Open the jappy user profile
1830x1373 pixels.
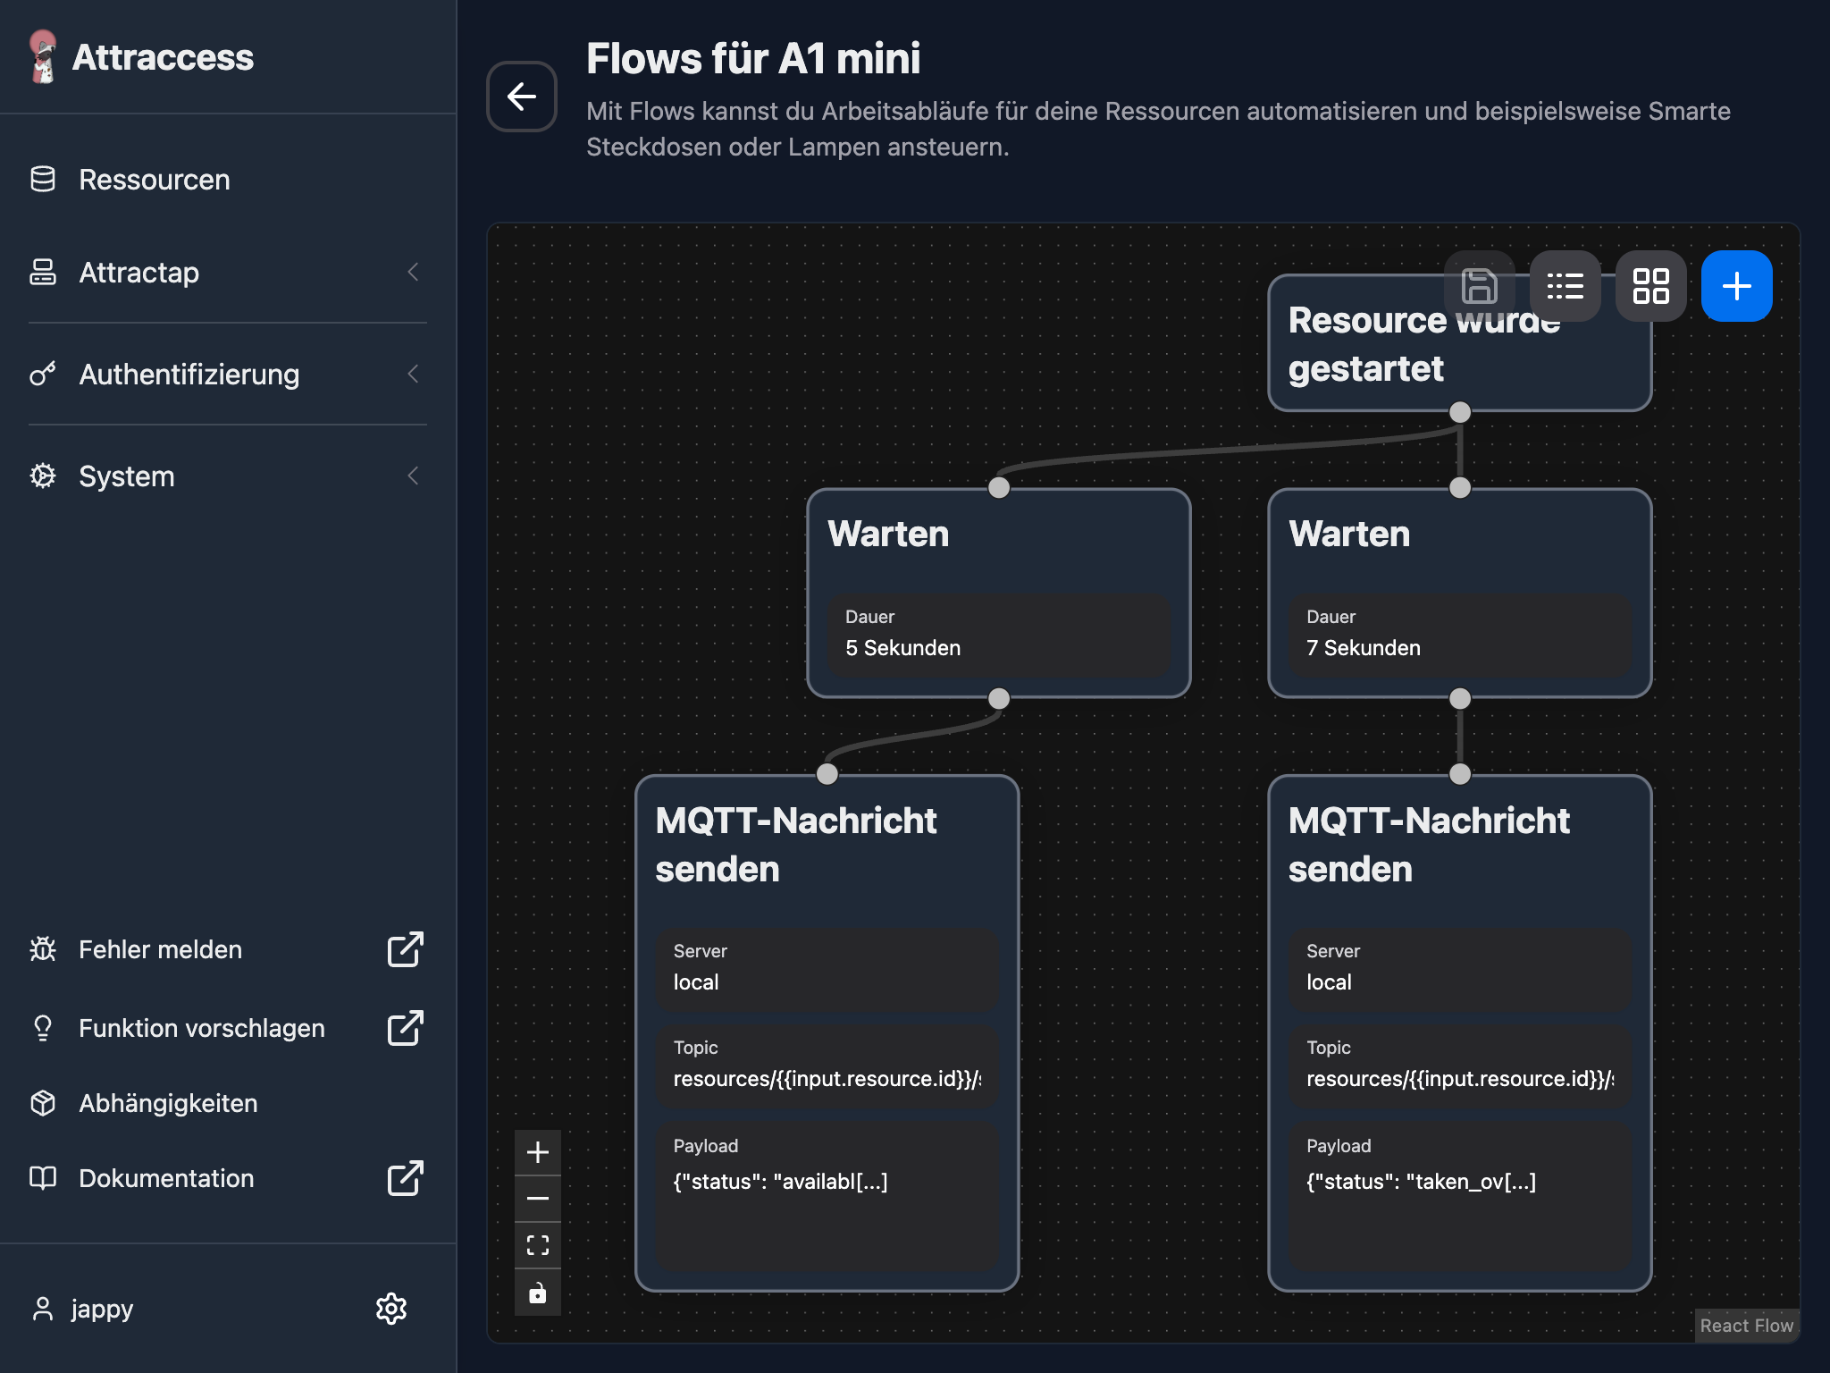102,1309
